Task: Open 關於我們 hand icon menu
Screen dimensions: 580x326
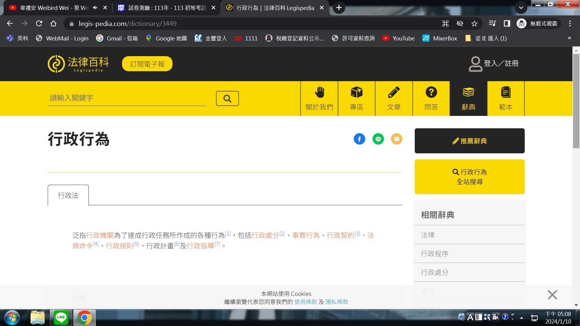Action: tap(319, 98)
